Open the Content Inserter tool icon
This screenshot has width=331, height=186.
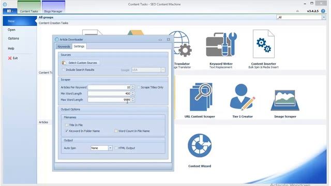[x=263, y=44]
